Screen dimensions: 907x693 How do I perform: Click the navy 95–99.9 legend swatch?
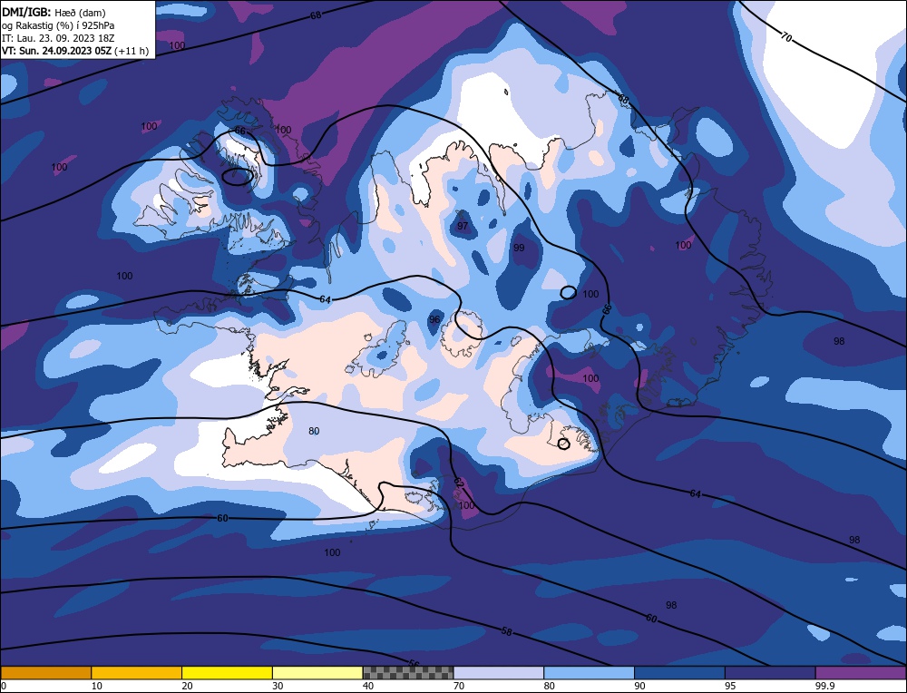(x=770, y=672)
